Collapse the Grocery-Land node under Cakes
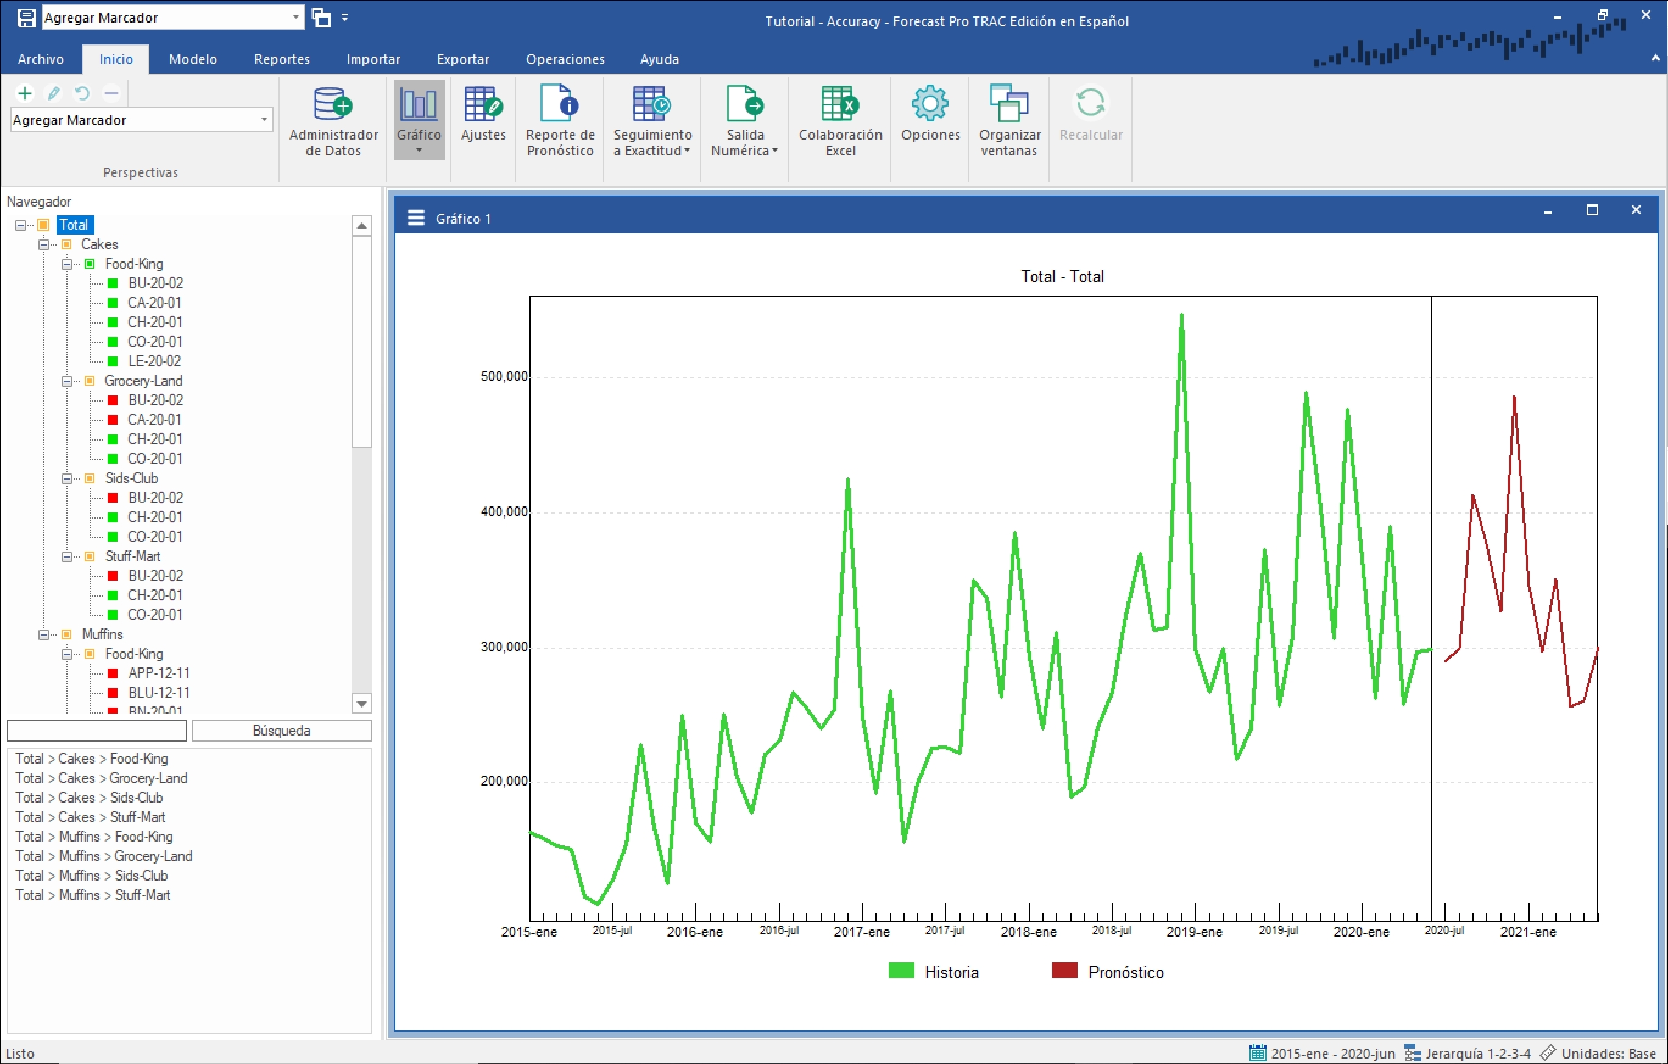This screenshot has height=1064, width=1668. pos(66,381)
